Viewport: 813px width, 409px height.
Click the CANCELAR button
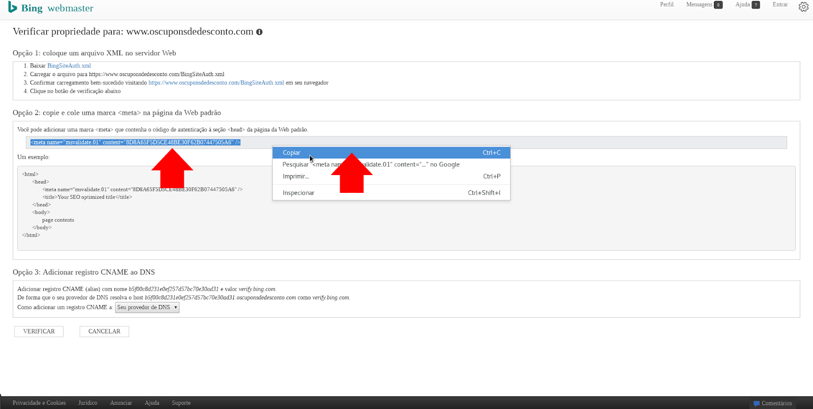pyautogui.click(x=104, y=331)
